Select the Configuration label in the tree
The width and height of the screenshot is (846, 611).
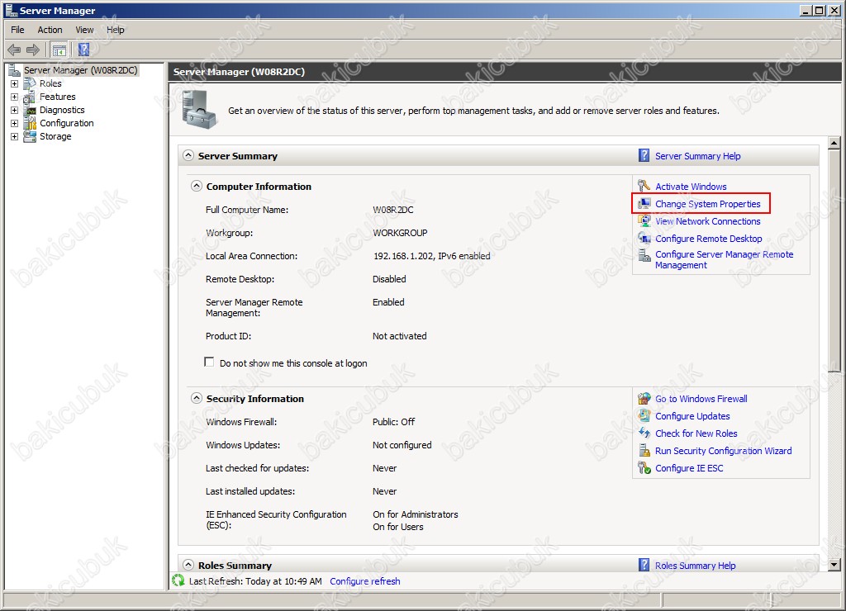(67, 124)
